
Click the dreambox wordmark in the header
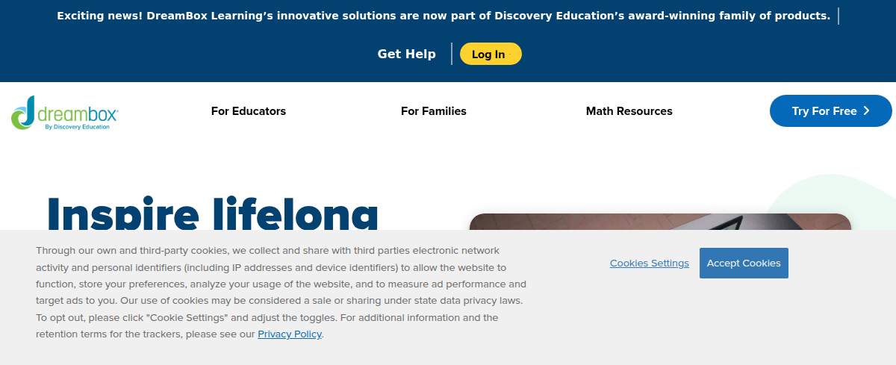tap(77, 113)
